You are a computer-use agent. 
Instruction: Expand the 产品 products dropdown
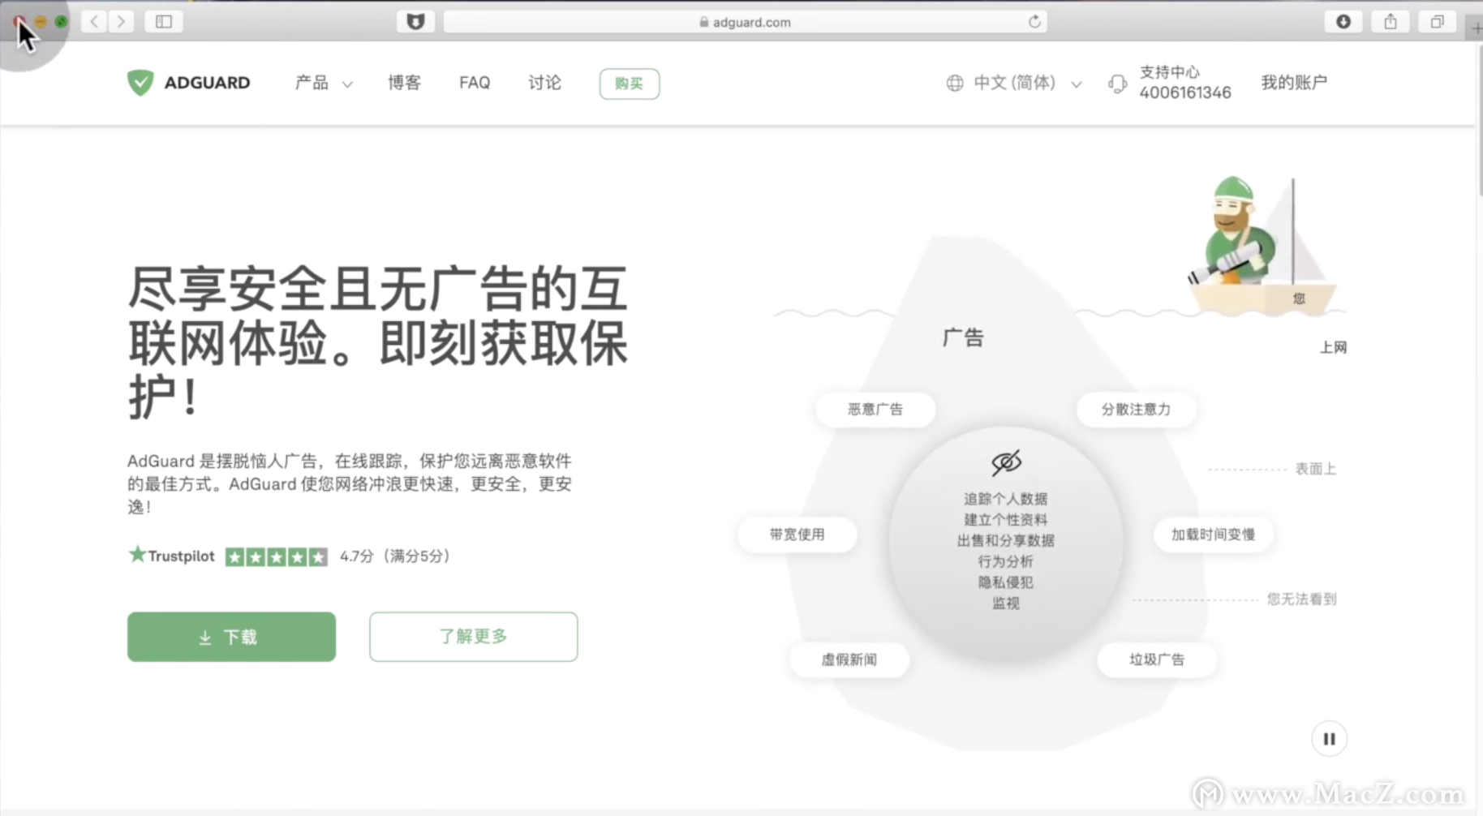coord(323,83)
